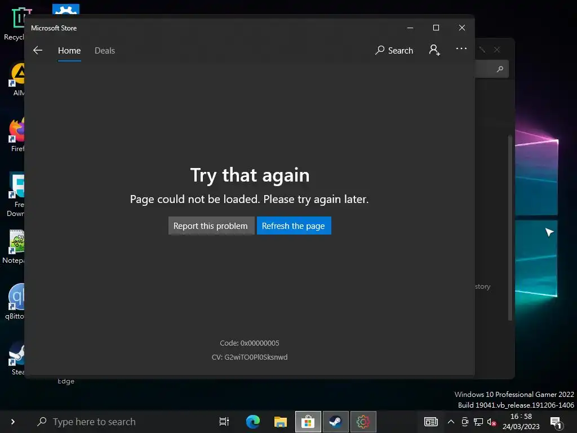Switch to Steam on the taskbar
This screenshot has height=433, width=577.
pos(336,422)
